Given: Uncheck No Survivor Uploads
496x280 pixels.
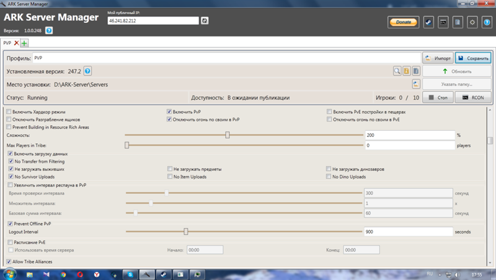Looking at the screenshot, I should pyautogui.click(x=11, y=177).
